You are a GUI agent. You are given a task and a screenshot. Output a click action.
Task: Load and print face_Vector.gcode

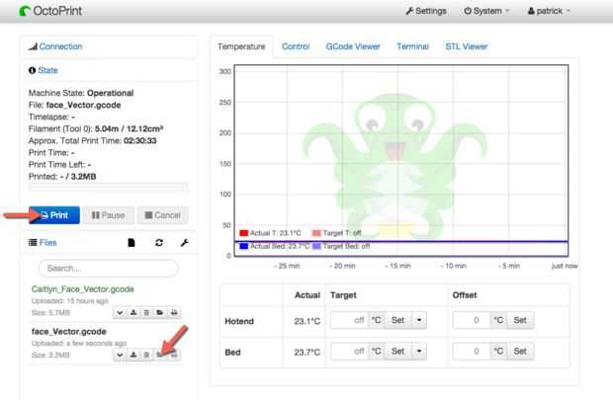[x=174, y=355]
